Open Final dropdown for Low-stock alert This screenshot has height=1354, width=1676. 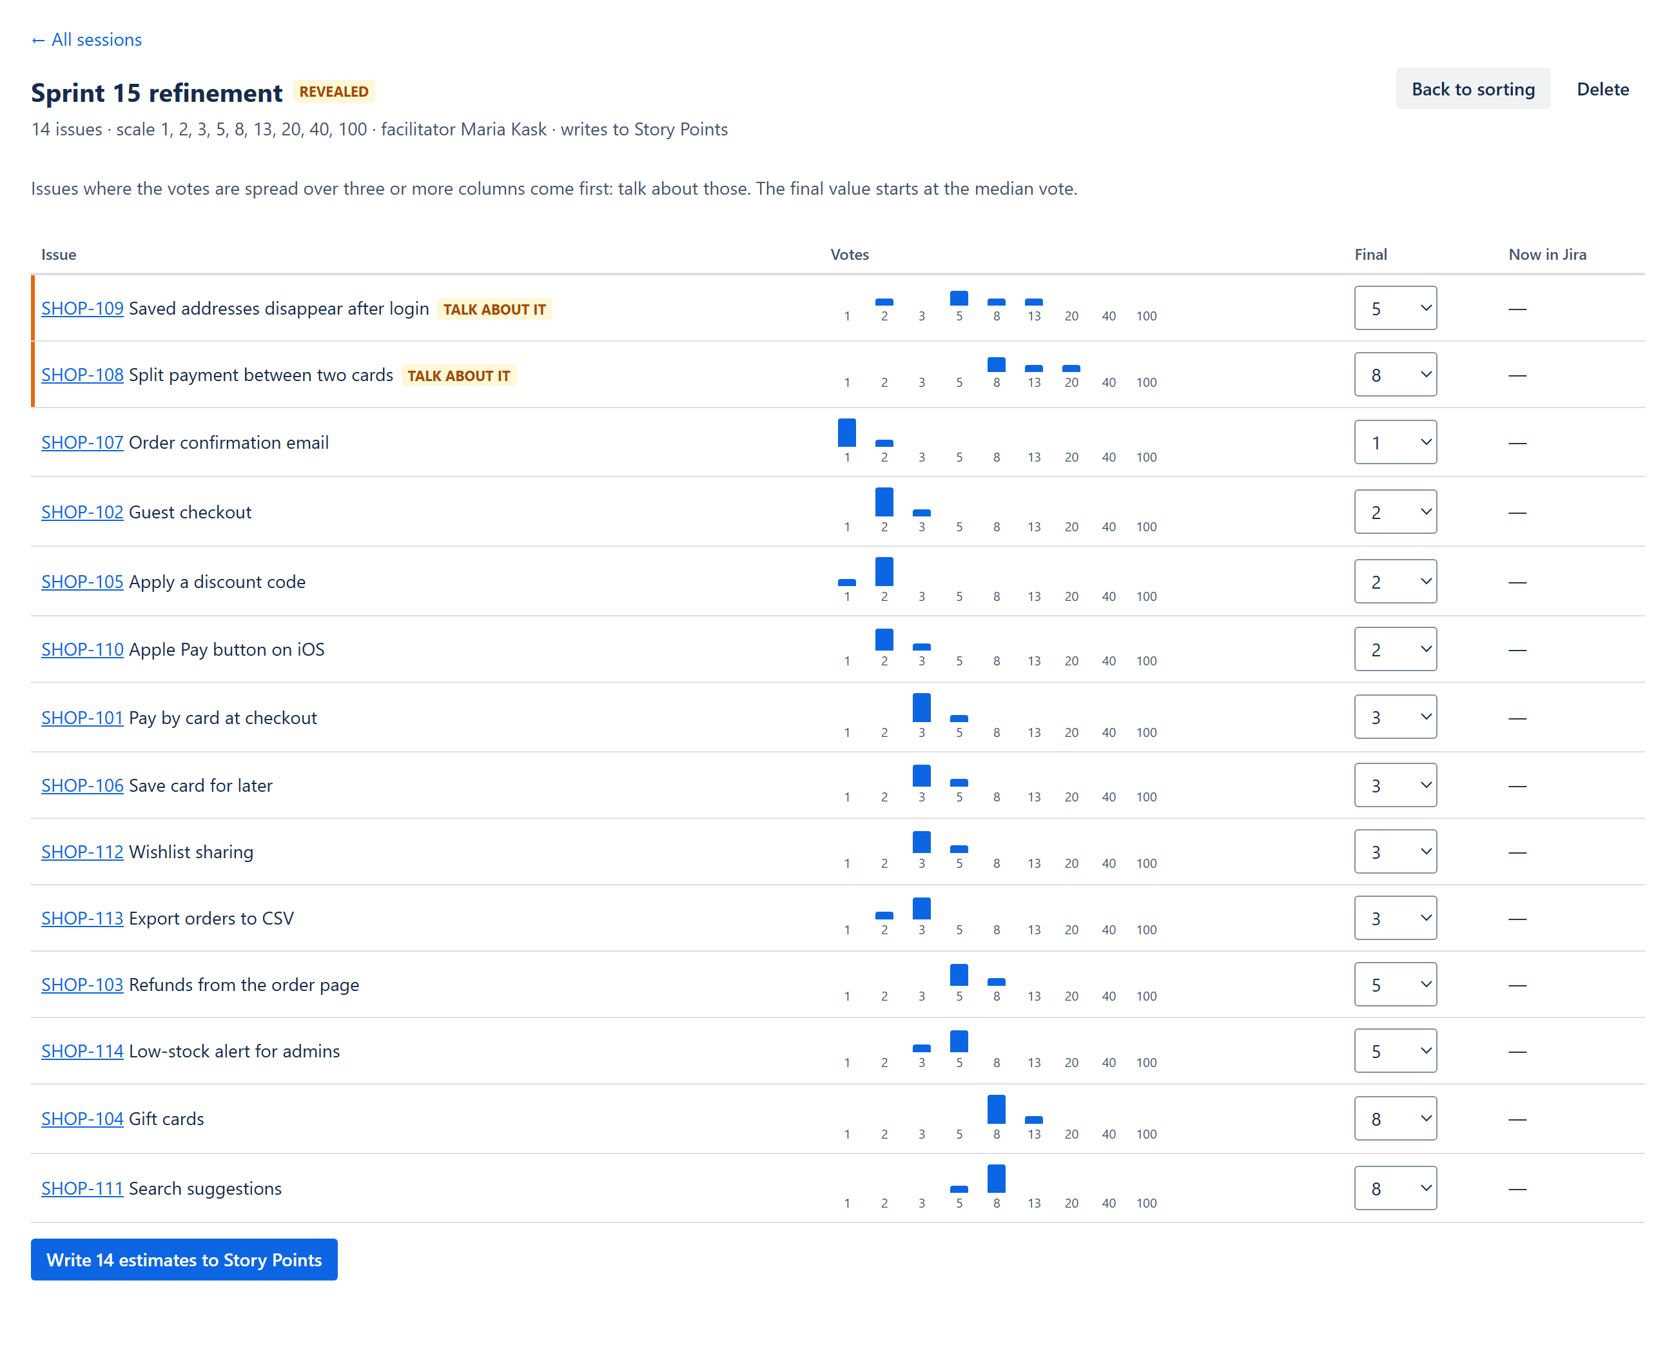click(1395, 1050)
